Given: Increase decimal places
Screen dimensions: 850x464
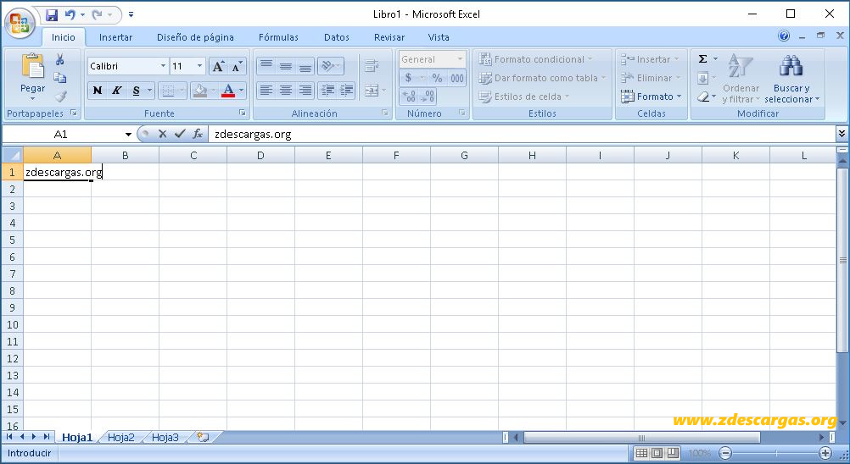Looking at the screenshot, I should pos(409,97).
